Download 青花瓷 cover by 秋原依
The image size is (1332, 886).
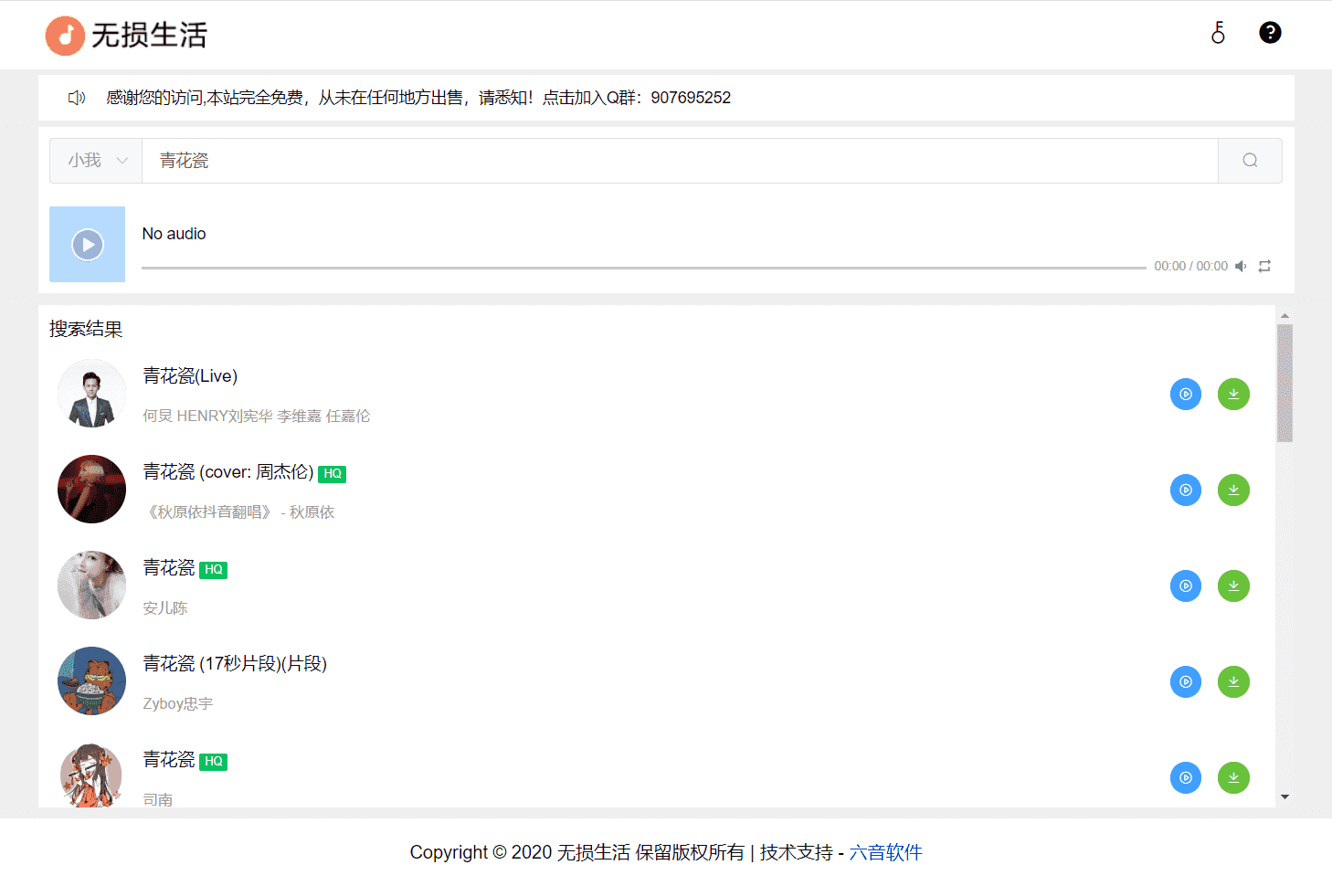point(1233,490)
